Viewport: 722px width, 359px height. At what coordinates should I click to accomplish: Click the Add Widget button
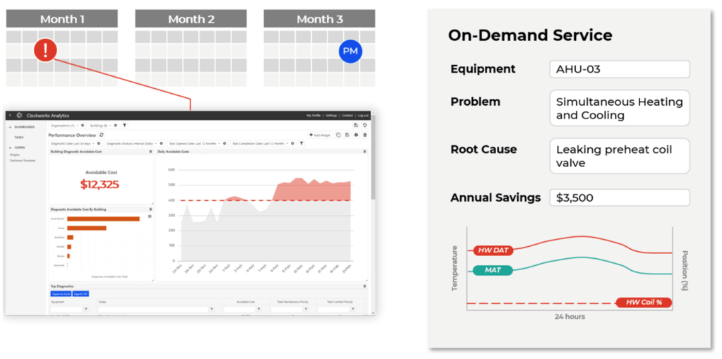320,134
